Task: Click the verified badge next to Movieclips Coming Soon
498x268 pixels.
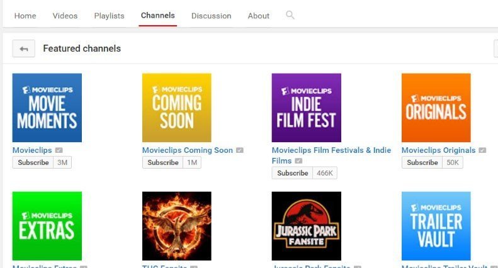Action: point(240,150)
